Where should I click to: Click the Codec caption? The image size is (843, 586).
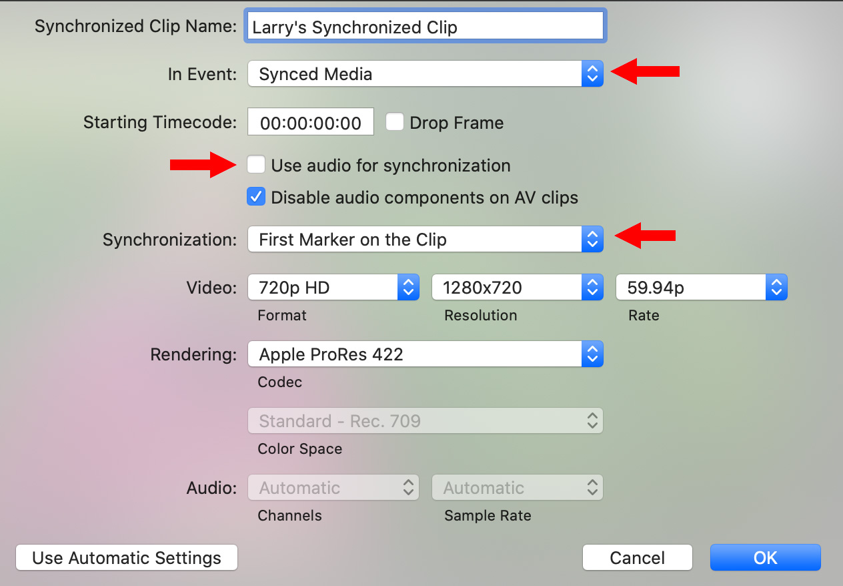coord(280,382)
